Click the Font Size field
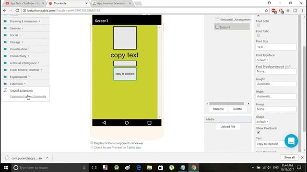This screenshot has width=307, height=172. (x=276, y=47)
